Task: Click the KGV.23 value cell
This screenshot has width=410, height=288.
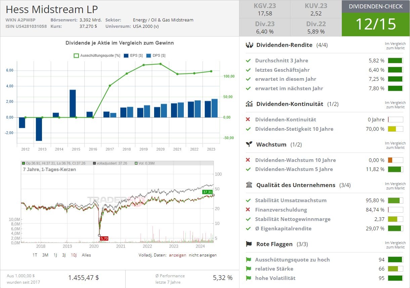Action: point(265,9)
